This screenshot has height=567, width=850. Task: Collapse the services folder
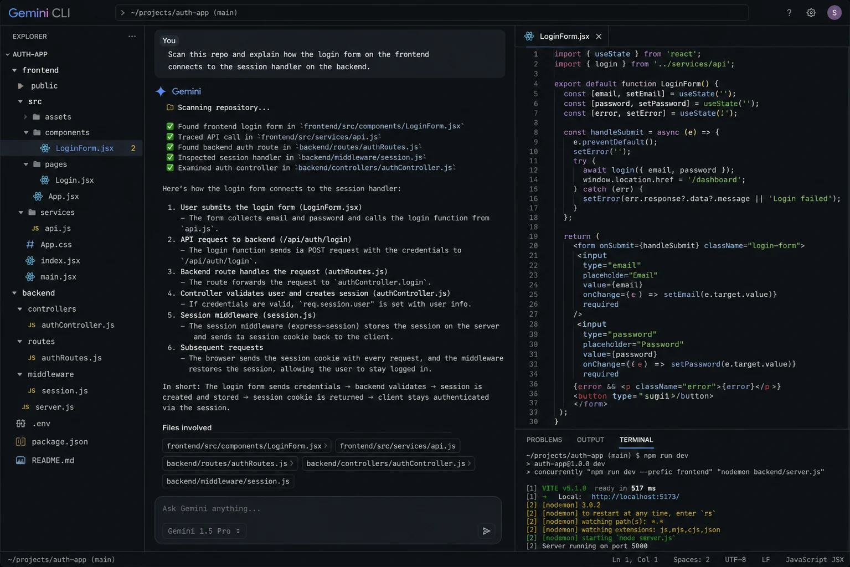(21, 213)
